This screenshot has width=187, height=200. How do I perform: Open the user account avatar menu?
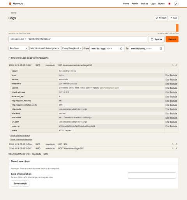pyautogui.click(x=176, y=4)
